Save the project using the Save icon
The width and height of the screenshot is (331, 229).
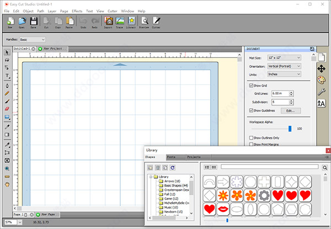(x=33, y=23)
